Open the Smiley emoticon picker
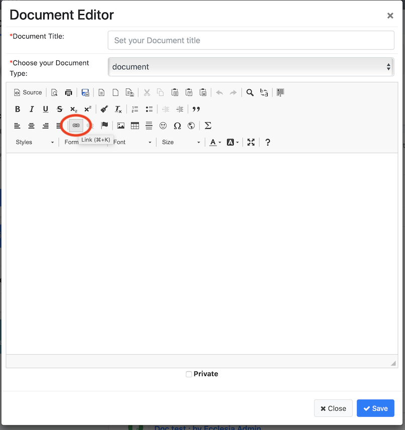Viewport: 405px width, 430px height. pos(163,126)
